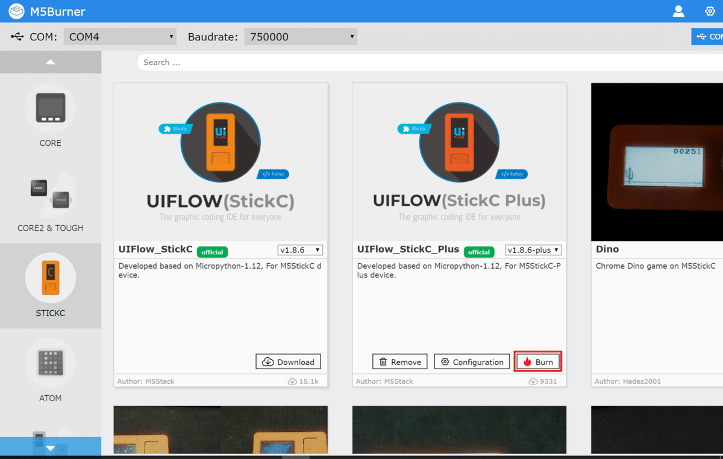Click the UIFLOW(StickC) cover image
Viewport: 723px width, 459px height.
(x=221, y=161)
